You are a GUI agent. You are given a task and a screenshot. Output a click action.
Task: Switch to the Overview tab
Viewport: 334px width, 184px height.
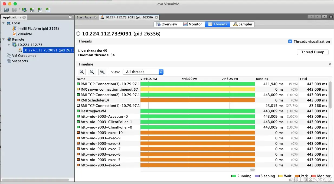[166, 24]
